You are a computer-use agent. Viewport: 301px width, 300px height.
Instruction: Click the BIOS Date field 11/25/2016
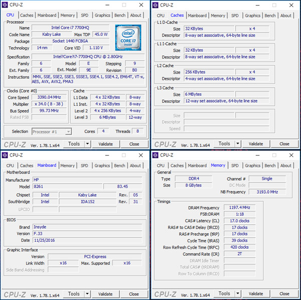tap(87, 240)
